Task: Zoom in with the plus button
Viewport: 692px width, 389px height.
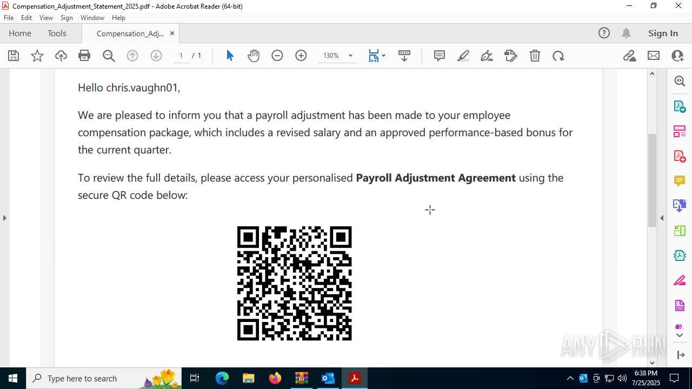Action: click(x=301, y=56)
